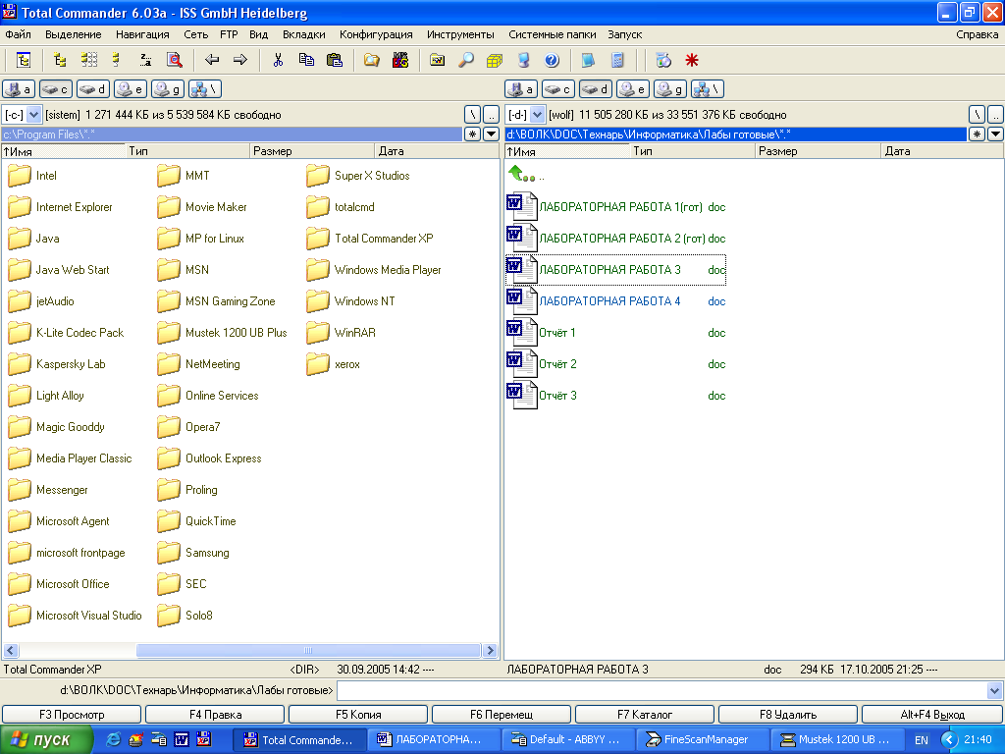Open right panel directory history arrow
The height and width of the screenshot is (754, 1005).
(995, 134)
